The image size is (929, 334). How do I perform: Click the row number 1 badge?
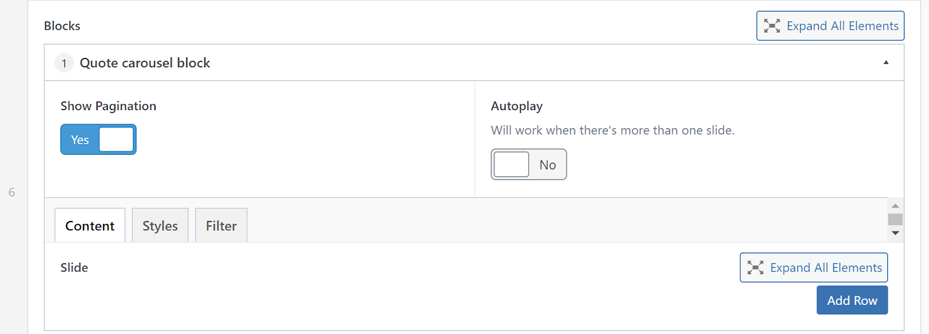tap(64, 63)
